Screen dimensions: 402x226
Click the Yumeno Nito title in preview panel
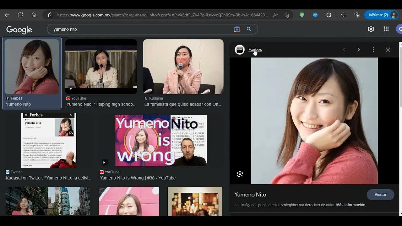pos(250,195)
